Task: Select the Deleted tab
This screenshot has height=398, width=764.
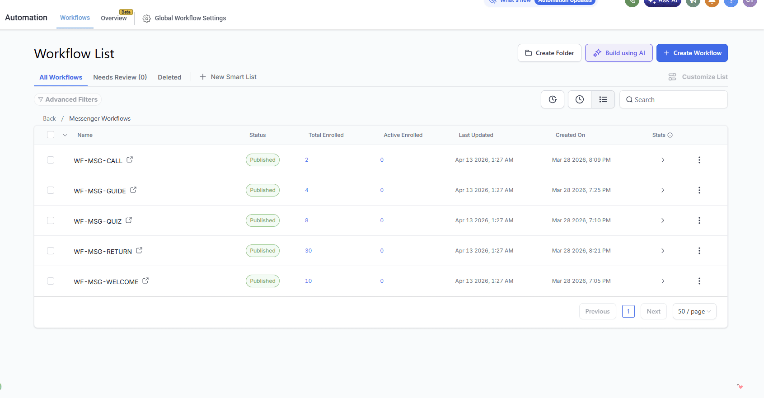Action: pyautogui.click(x=169, y=77)
